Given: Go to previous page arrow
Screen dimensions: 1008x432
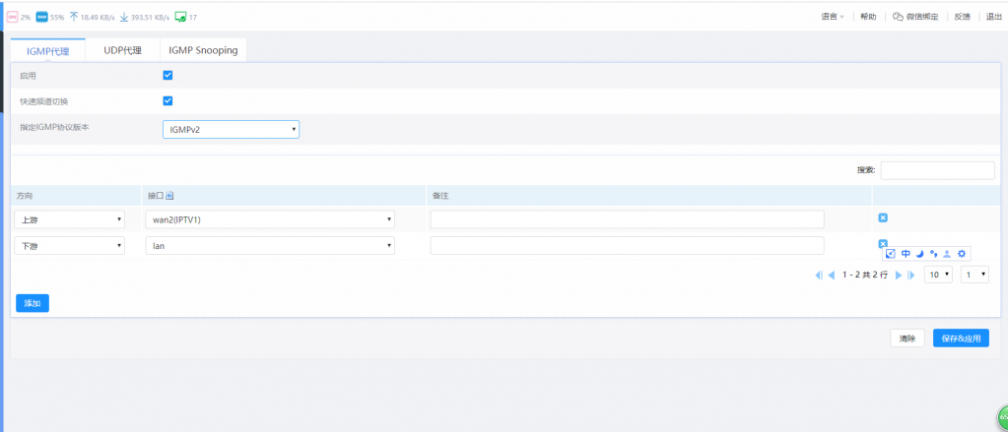Looking at the screenshot, I should point(832,276).
